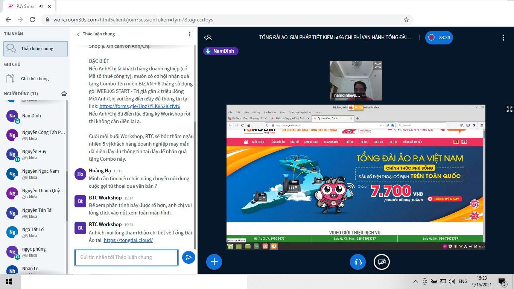Click the BTC Workshop name at 15:23

point(105,224)
